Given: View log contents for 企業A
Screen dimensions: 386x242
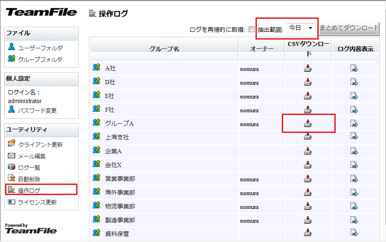Looking at the screenshot, I should click(x=354, y=150).
